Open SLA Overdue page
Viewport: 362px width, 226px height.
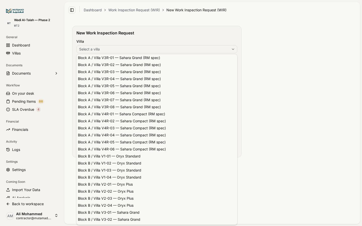click(32, 109)
